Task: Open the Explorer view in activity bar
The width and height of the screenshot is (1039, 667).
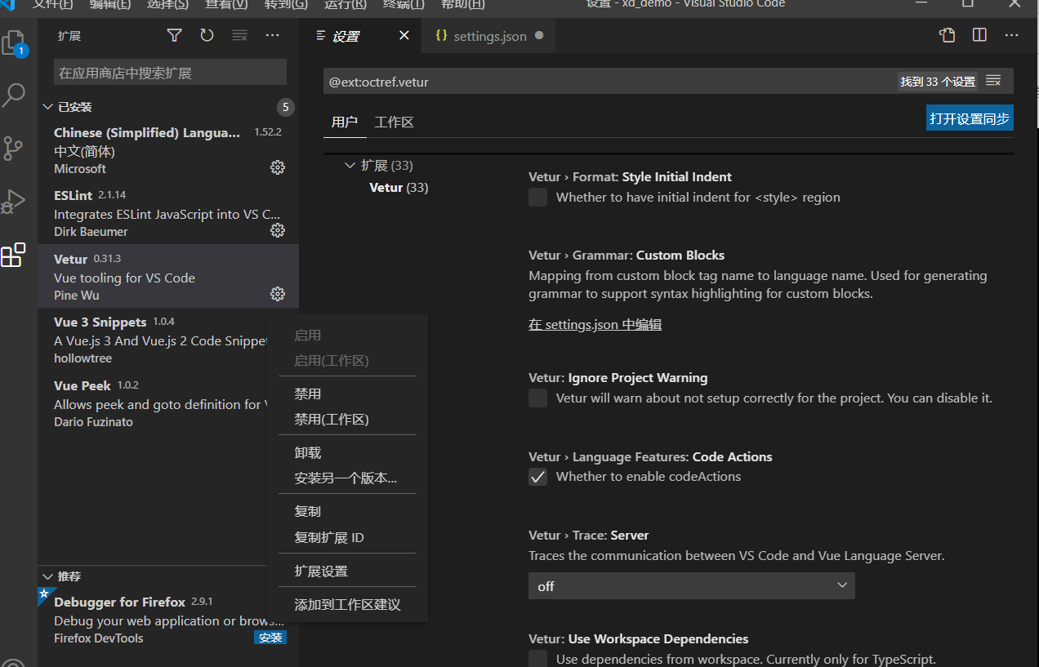Action: [x=14, y=43]
